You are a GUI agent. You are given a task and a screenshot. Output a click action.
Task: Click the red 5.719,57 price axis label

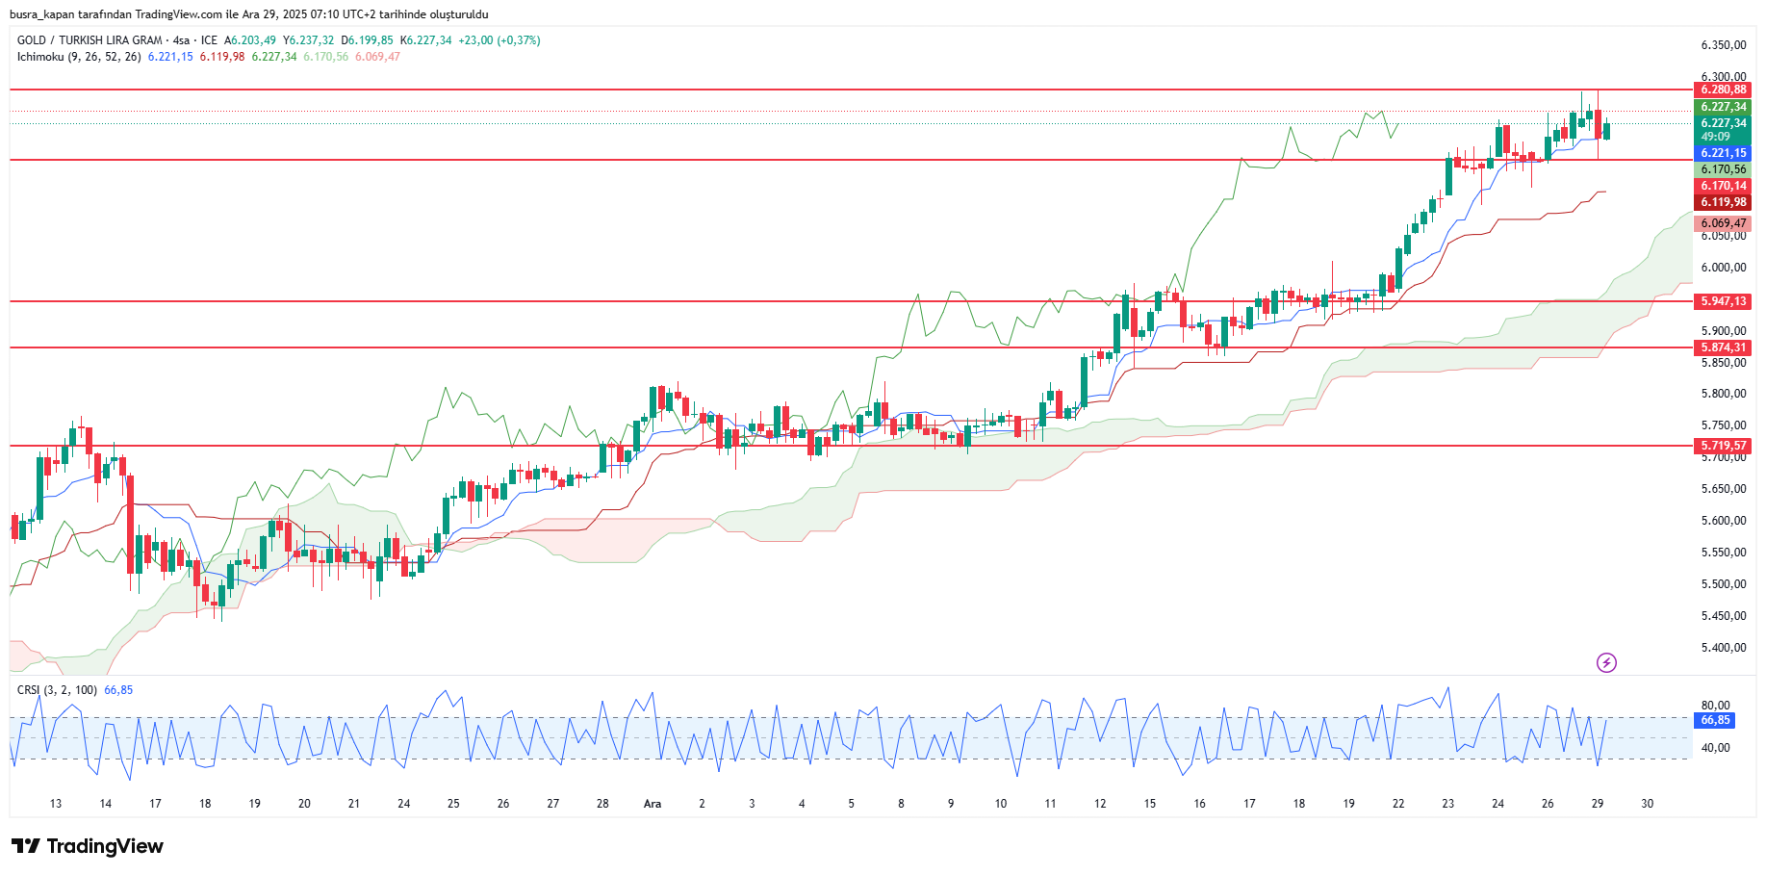click(1722, 446)
